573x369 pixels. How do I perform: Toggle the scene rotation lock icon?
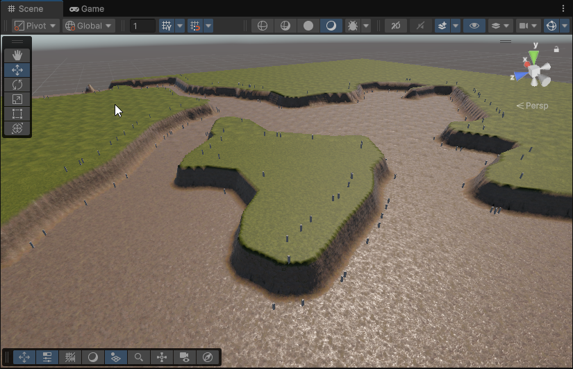556,49
